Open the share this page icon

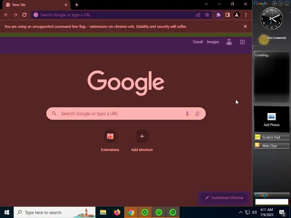pyautogui.click(x=198, y=15)
